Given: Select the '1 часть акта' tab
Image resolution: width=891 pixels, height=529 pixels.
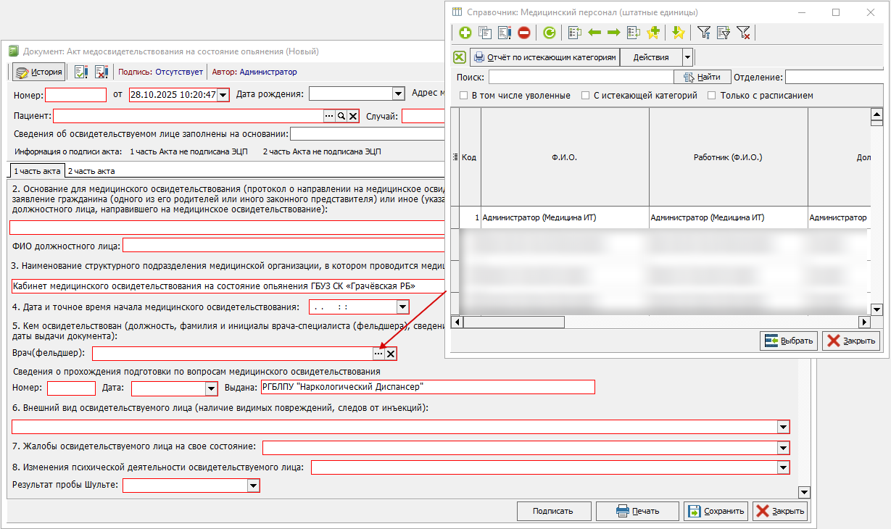Looking at the screenshot, I should pyautogui.click(x=36, y=171).
